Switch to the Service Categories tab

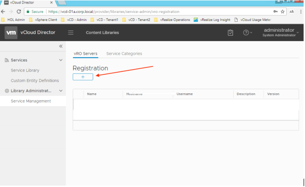click(x=124, y=54)
